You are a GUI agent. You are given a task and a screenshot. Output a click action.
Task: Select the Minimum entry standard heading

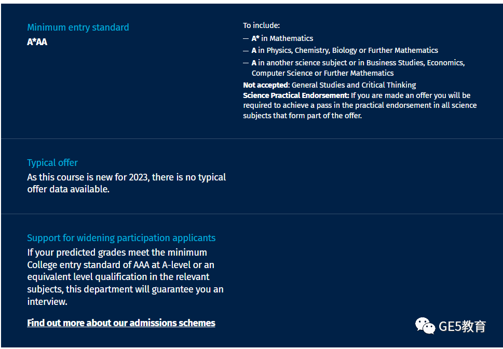(78, 27)
